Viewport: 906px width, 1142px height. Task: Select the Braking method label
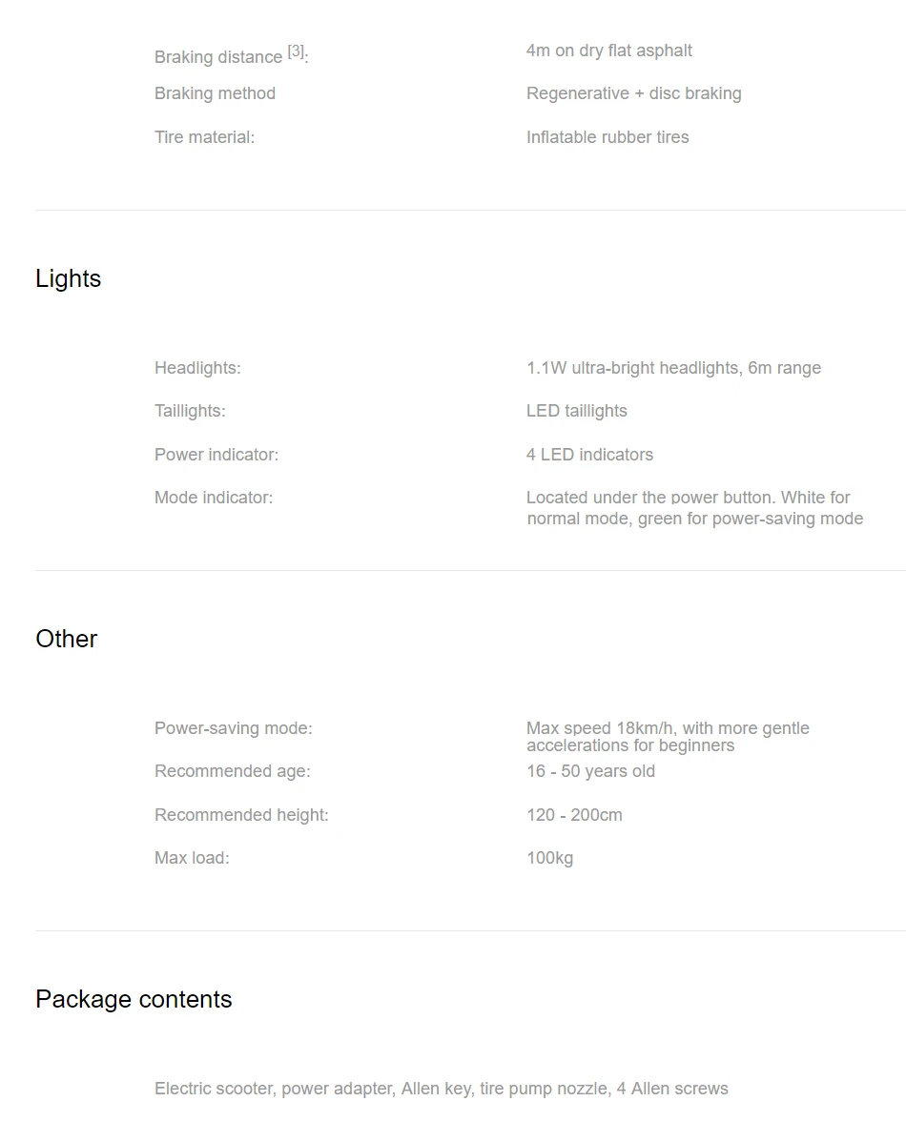215,93
